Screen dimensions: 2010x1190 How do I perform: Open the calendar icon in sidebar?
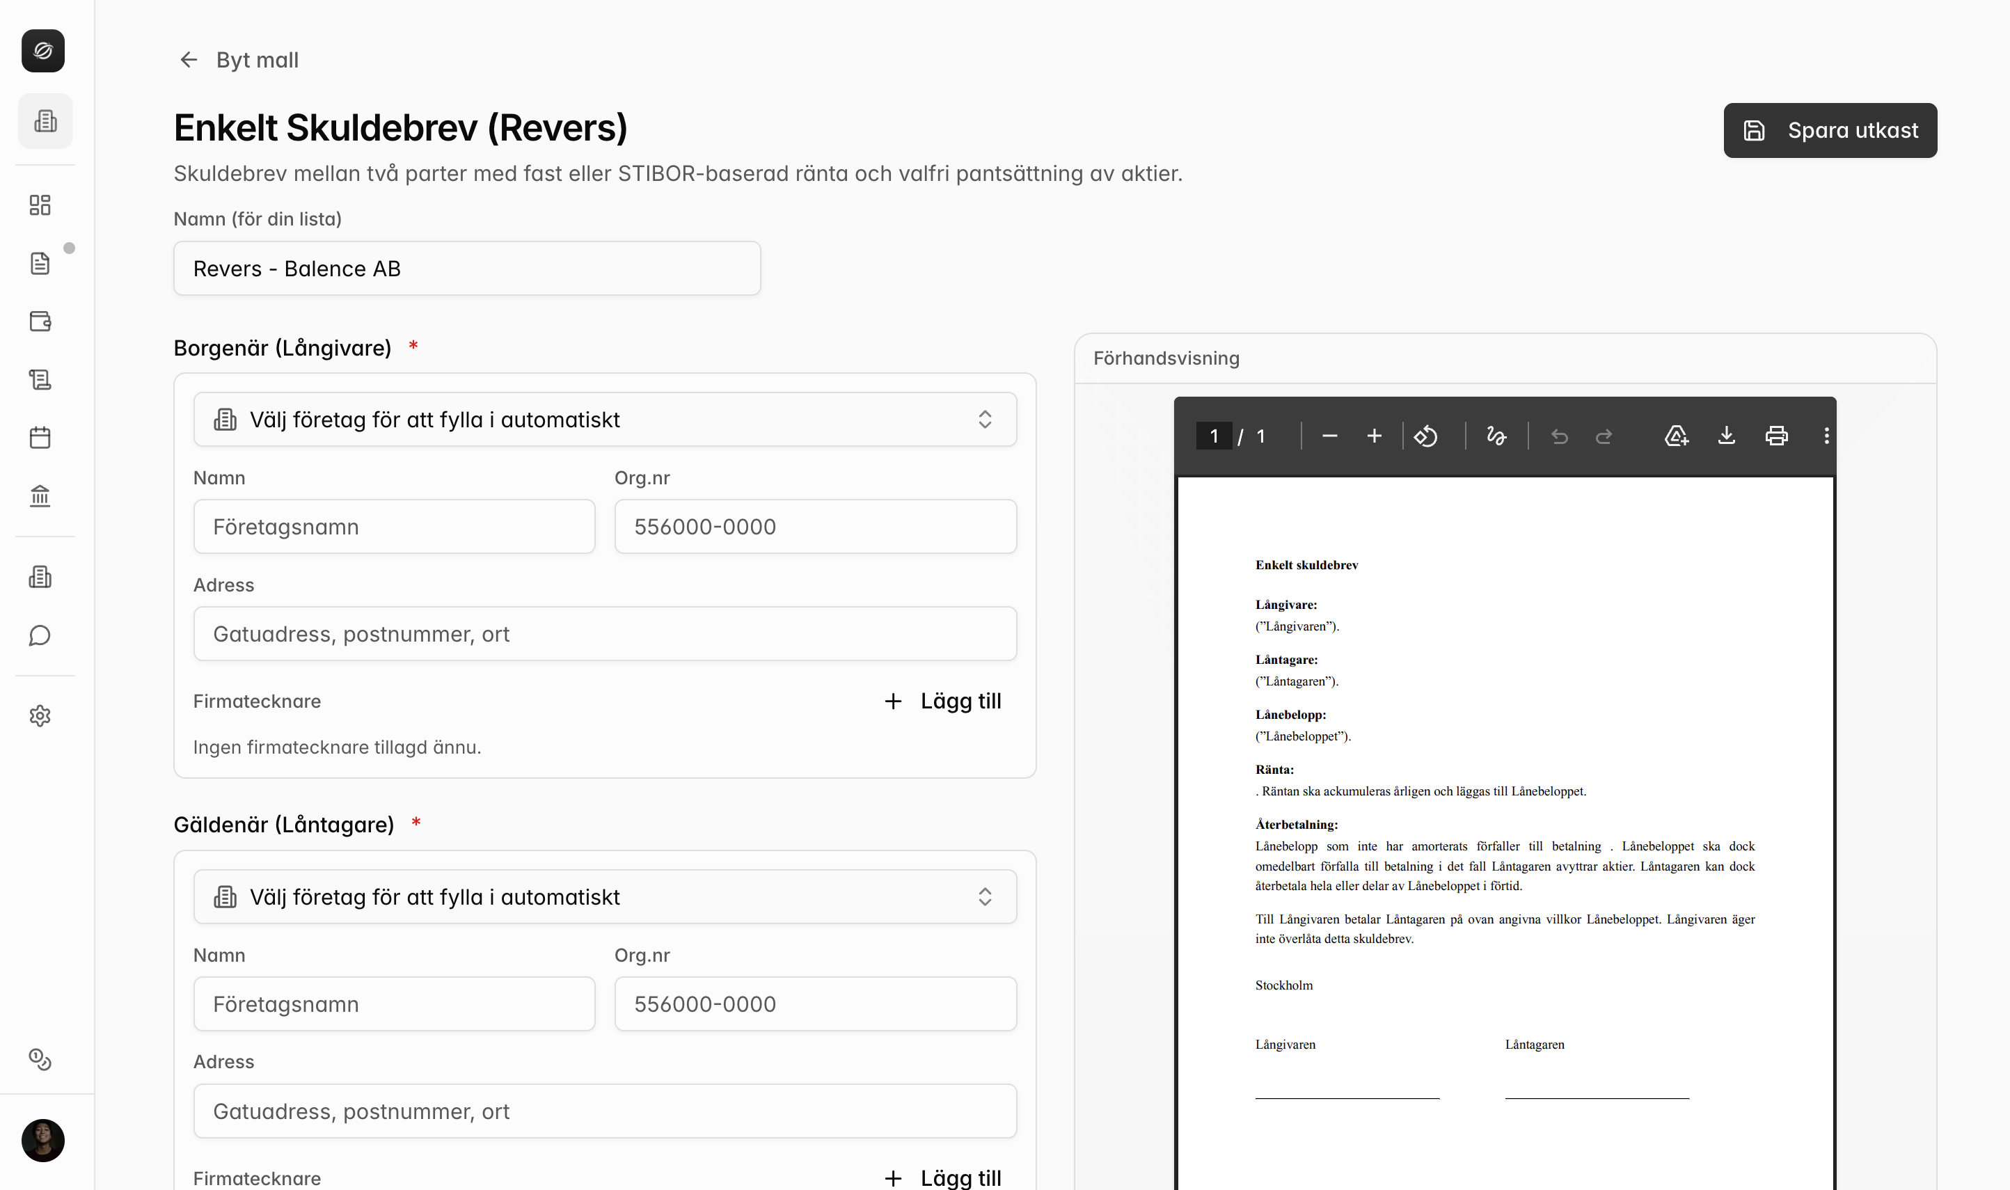click(40, 437)
